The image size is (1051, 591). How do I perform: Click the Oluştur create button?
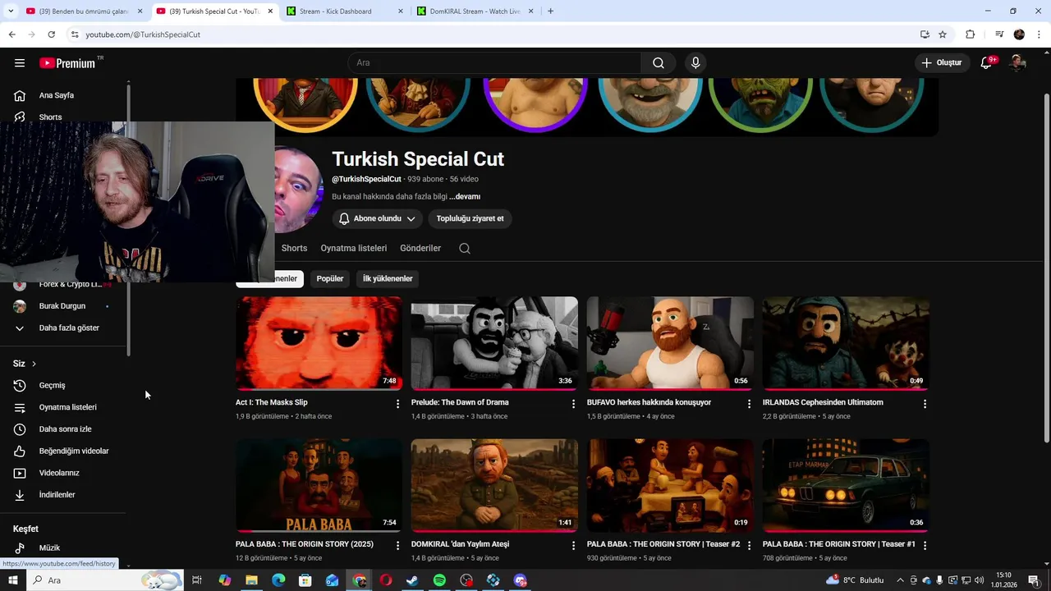point(941,63)
